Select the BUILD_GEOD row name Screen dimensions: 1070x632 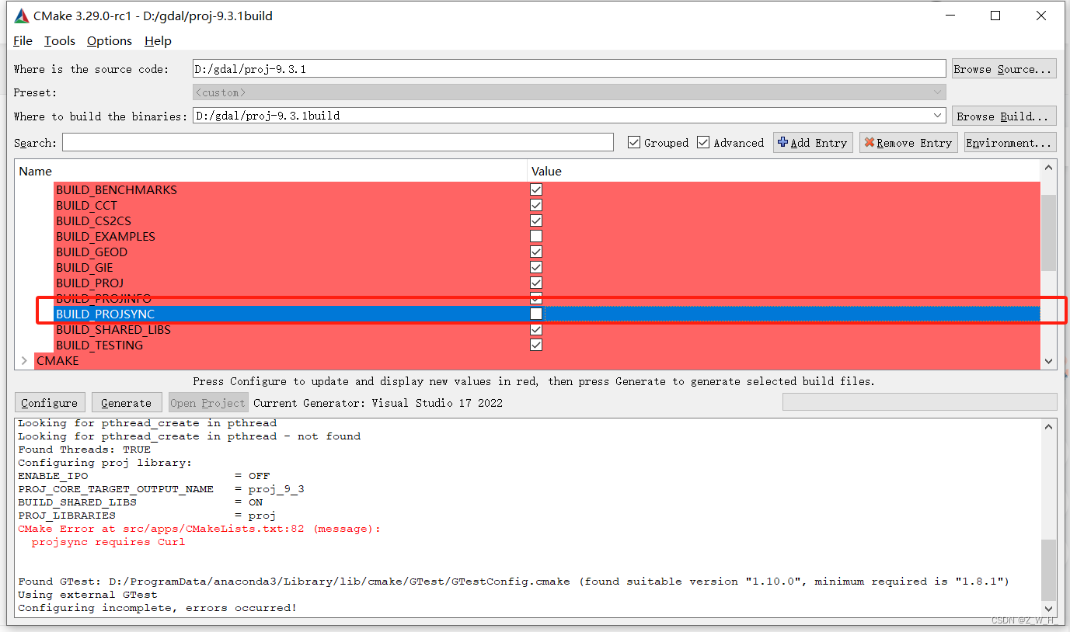pos(92,252)
